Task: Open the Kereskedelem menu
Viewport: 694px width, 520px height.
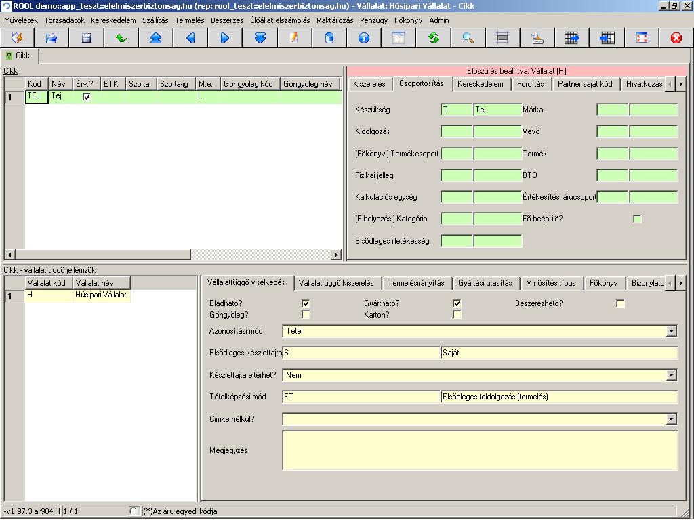Action: (x=113, y=20)
